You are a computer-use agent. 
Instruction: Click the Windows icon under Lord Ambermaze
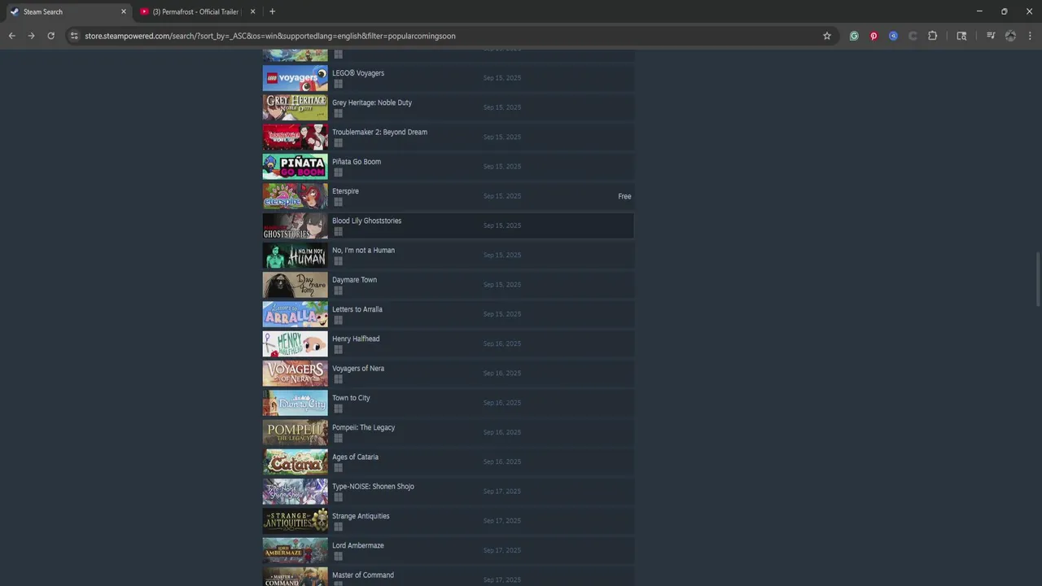[338, 556]
